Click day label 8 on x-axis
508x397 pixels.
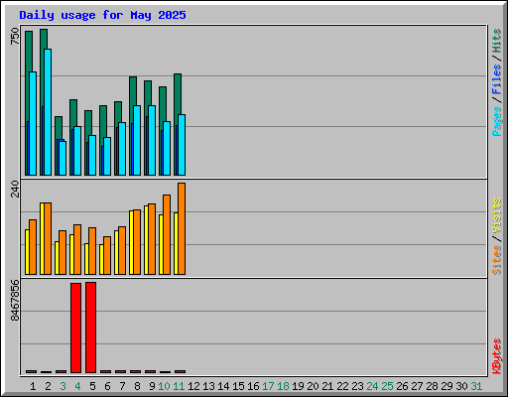coord(137,386)
